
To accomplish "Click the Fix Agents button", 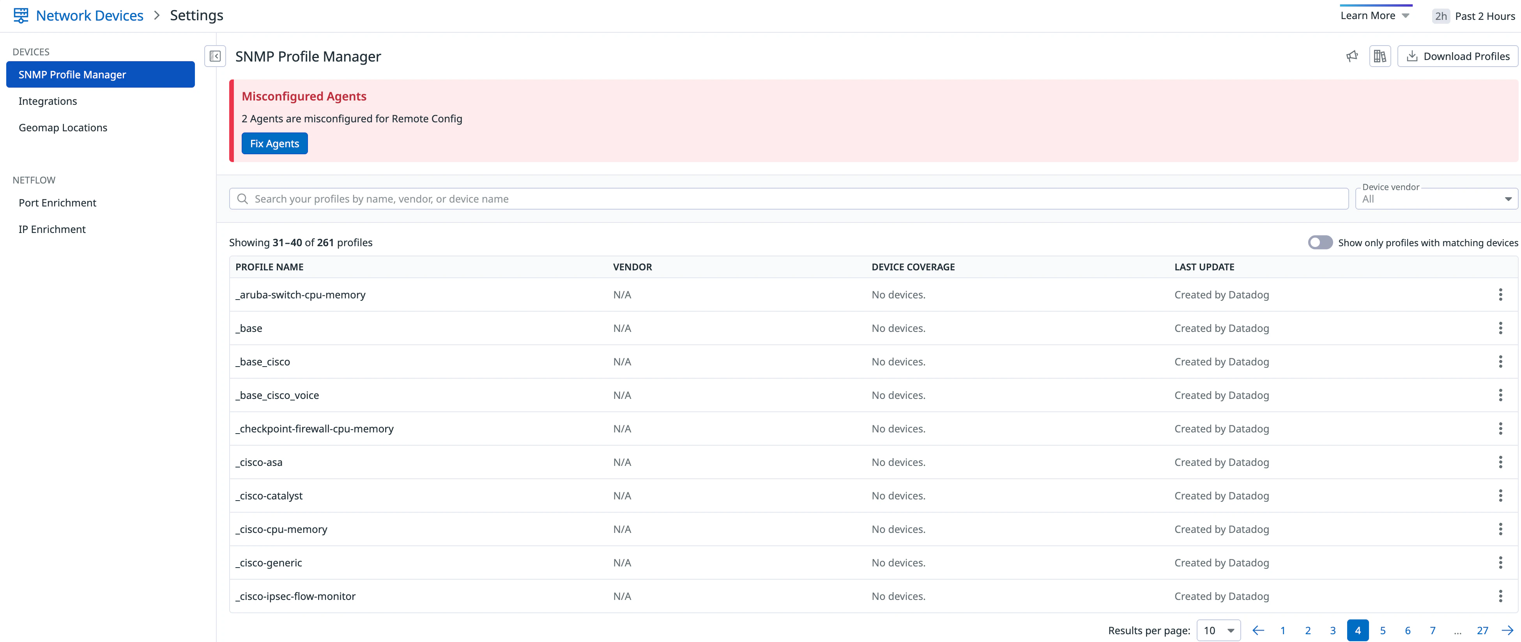I will click(x=274, y=143).
